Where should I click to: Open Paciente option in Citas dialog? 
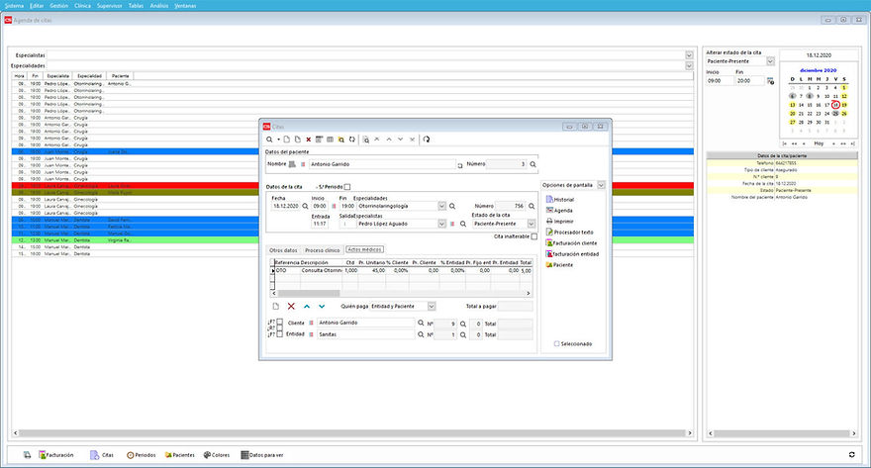point(559,265)
